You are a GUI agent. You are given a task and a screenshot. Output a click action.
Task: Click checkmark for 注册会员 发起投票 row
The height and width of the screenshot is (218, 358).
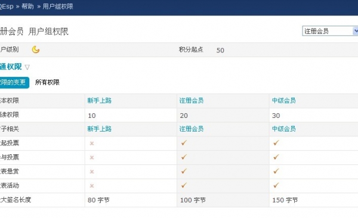(x=184, y=143)
